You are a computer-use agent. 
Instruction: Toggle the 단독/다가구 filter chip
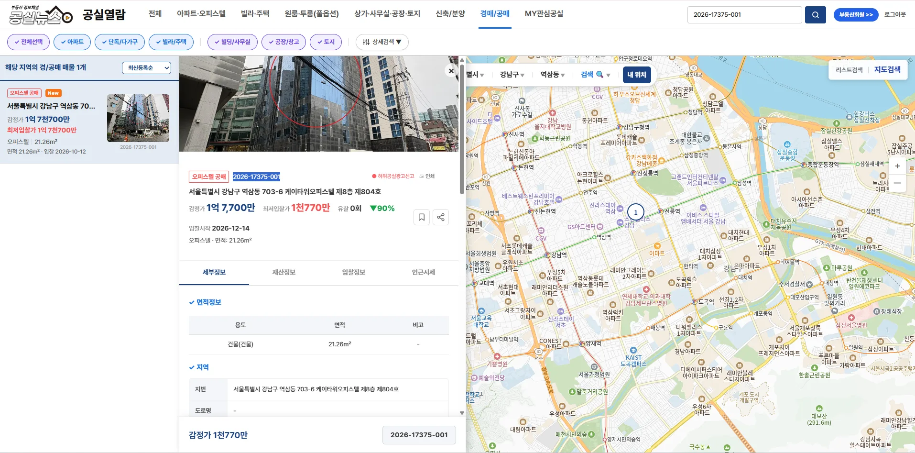click(120, 42)
